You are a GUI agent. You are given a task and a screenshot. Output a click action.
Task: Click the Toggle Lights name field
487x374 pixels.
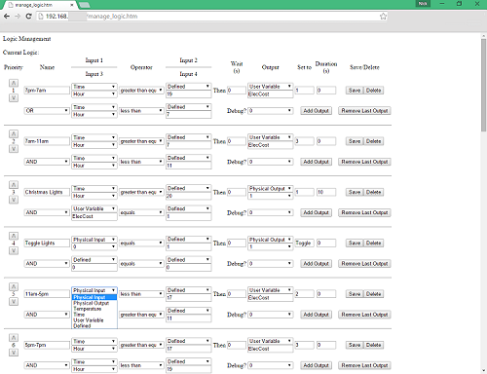coord(47,243)
